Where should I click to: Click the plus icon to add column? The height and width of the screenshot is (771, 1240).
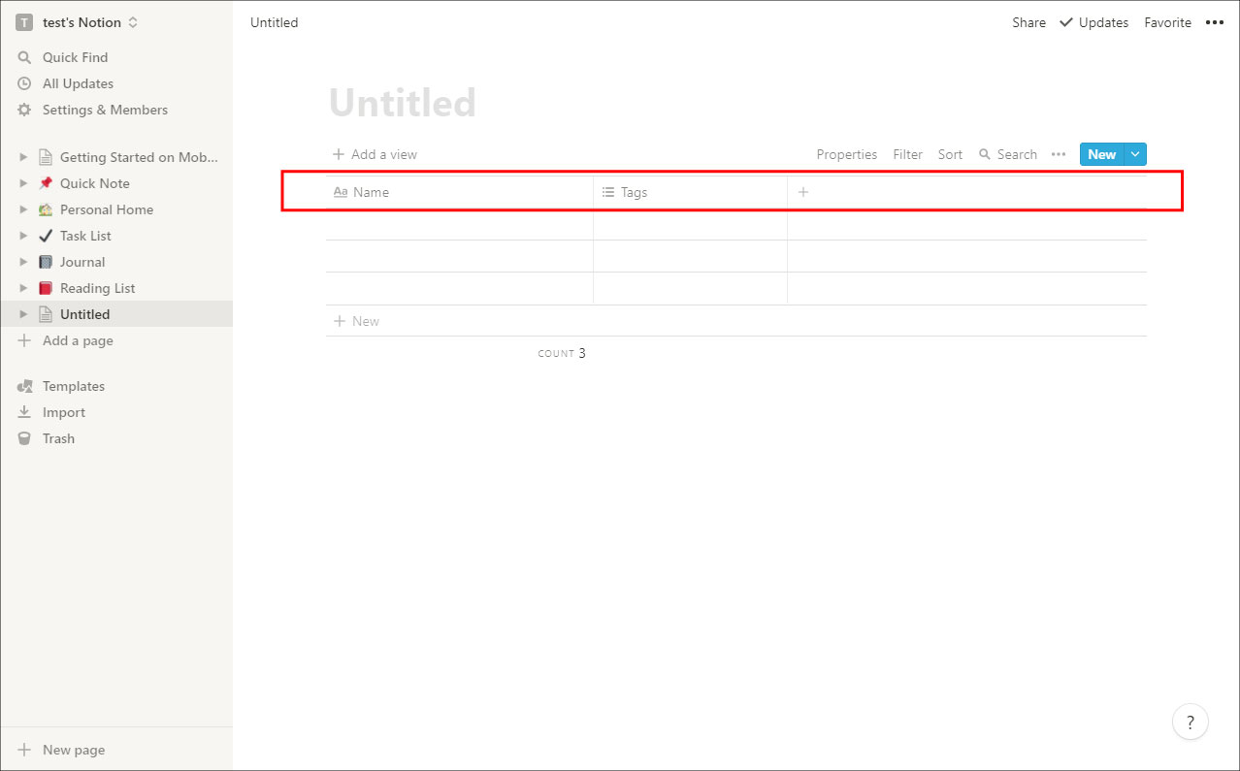pos(802,192)
